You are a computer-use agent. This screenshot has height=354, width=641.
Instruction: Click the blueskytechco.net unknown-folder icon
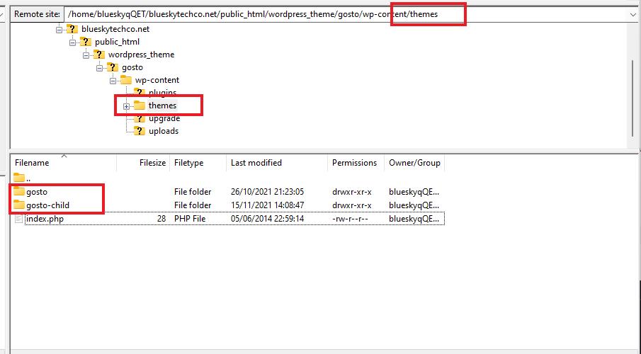point(72,29)
